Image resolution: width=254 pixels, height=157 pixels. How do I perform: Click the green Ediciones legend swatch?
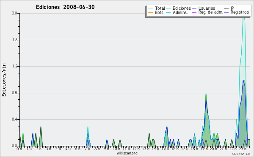(168, 8)
